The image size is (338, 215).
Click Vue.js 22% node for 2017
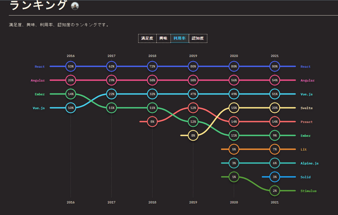click(x=112, y=94)
